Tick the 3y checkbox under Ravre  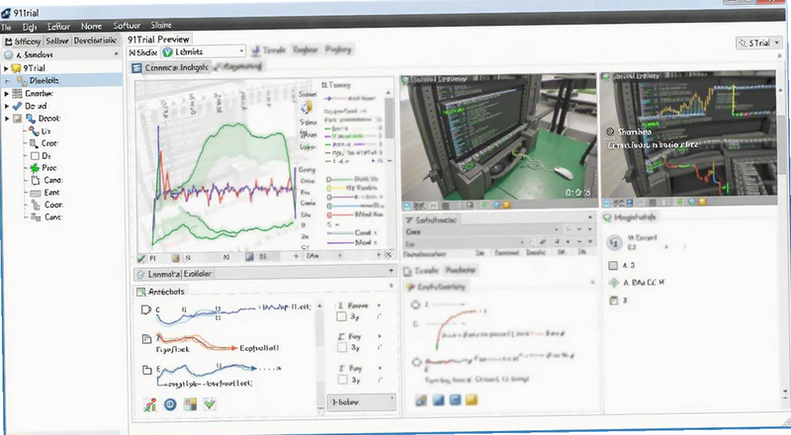tap(341, 316)
